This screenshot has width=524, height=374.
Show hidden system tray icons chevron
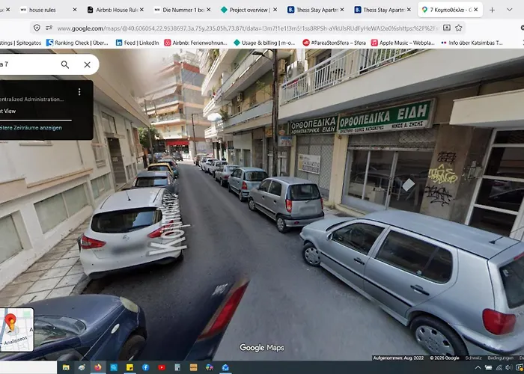(478, 368)
